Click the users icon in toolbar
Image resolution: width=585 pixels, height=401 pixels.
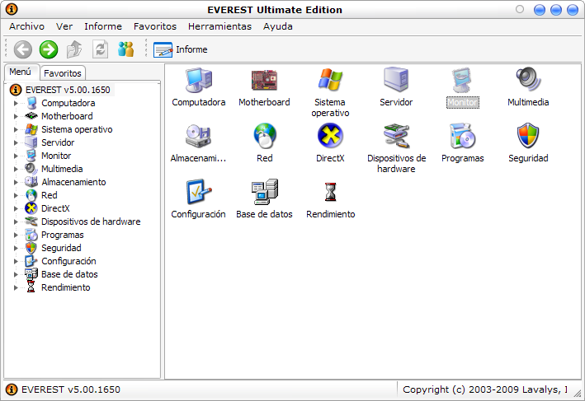[125, 49]
